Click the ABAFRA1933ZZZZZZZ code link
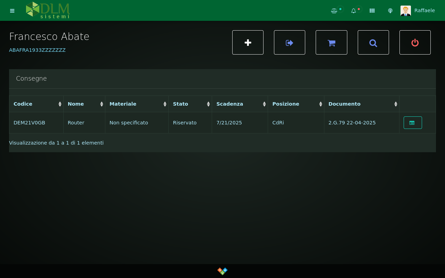 37,50
